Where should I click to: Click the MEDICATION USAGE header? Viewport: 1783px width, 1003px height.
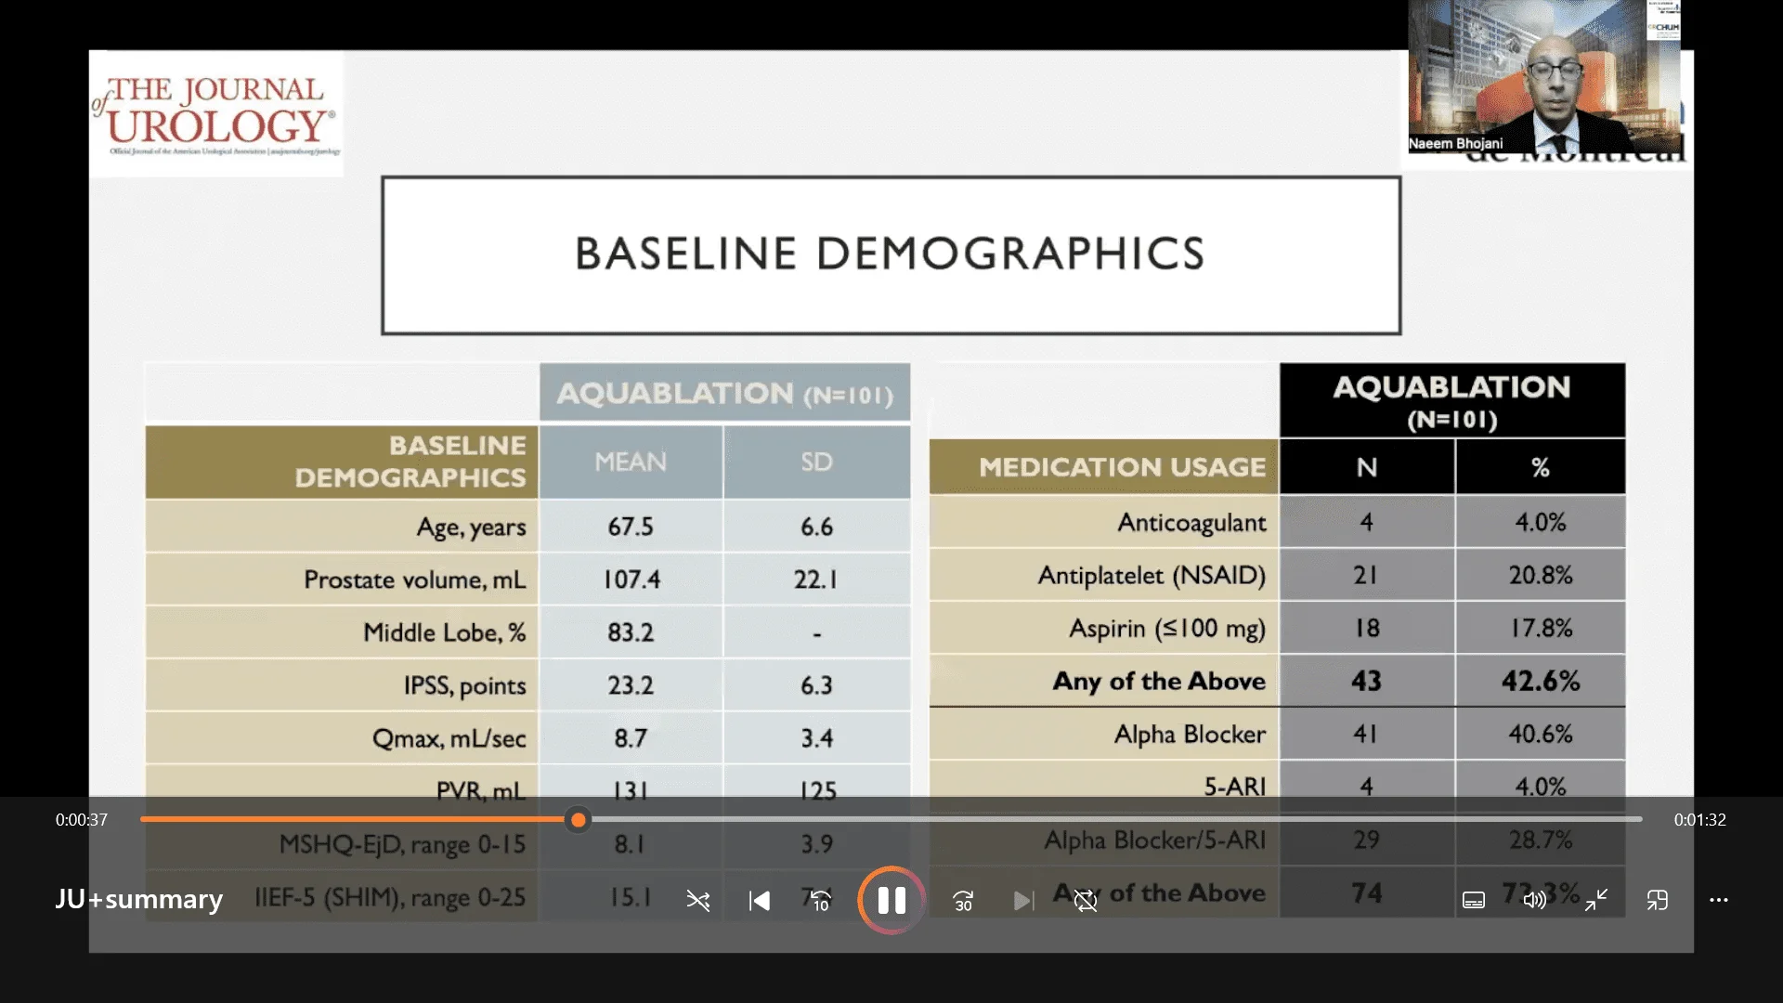click(x=1122, y=467)
